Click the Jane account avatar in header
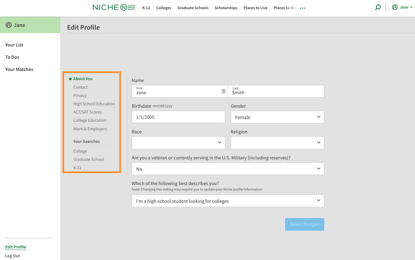 (395, 7)
